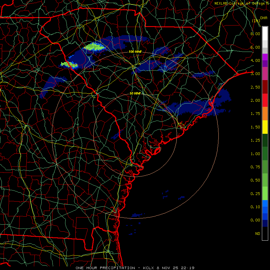Click the 1.00 legend value

point(255,154)
